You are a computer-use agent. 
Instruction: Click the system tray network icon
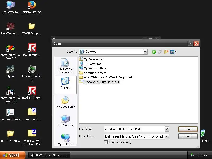click(x=192, y=155)
